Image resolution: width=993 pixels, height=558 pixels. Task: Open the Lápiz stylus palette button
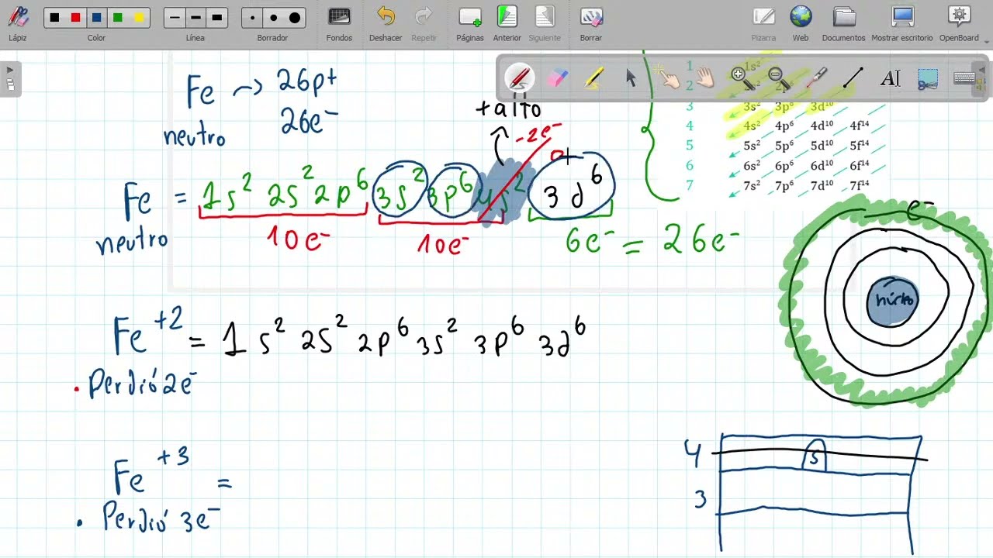tap(18, 22)
